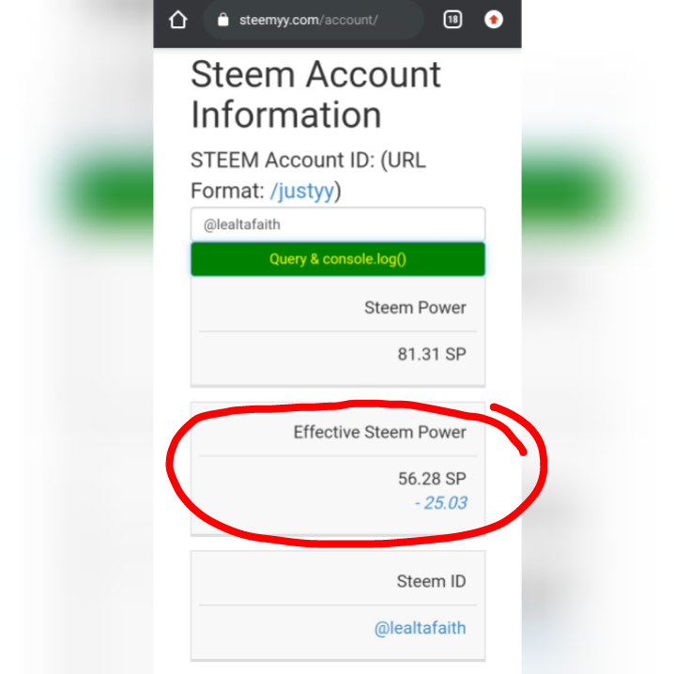Click the green Query & console.log() button
Screen dimensions: 674x674
[x=338, y=259]
